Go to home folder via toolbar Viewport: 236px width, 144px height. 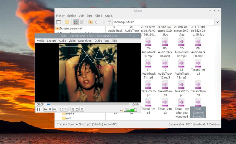tap(91, 22)
